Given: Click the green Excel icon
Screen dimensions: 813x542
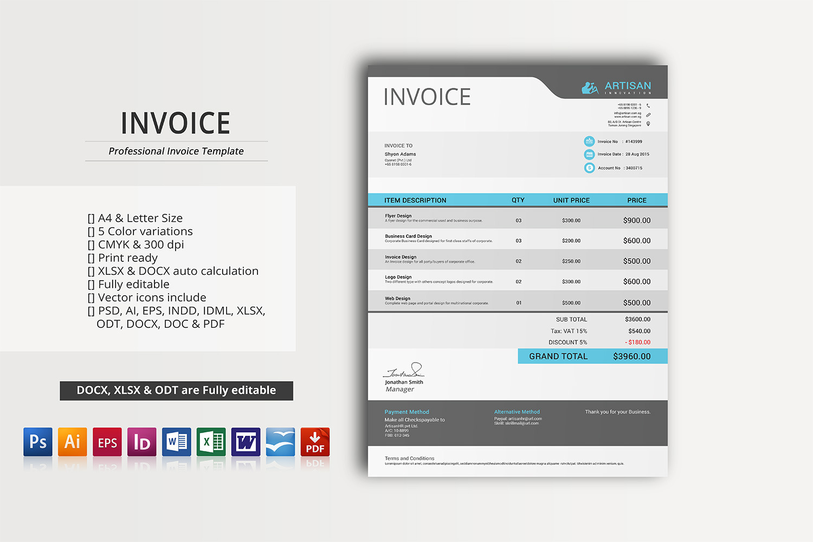Looking at the screenshot, I should (x=211, y=442).
